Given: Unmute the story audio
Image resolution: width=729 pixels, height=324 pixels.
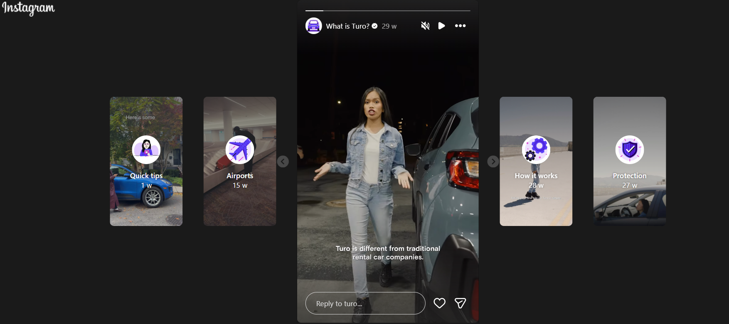Looking at the screenshot, I should click(425, 26).
